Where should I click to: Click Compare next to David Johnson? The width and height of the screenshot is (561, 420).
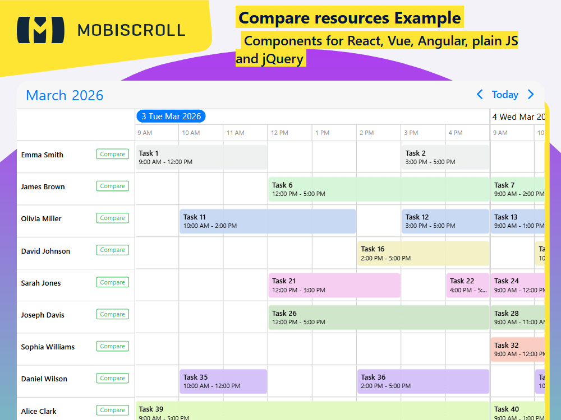[112, 250]
